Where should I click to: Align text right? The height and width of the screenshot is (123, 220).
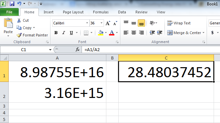pyautogui.click(x=141, y=33)
